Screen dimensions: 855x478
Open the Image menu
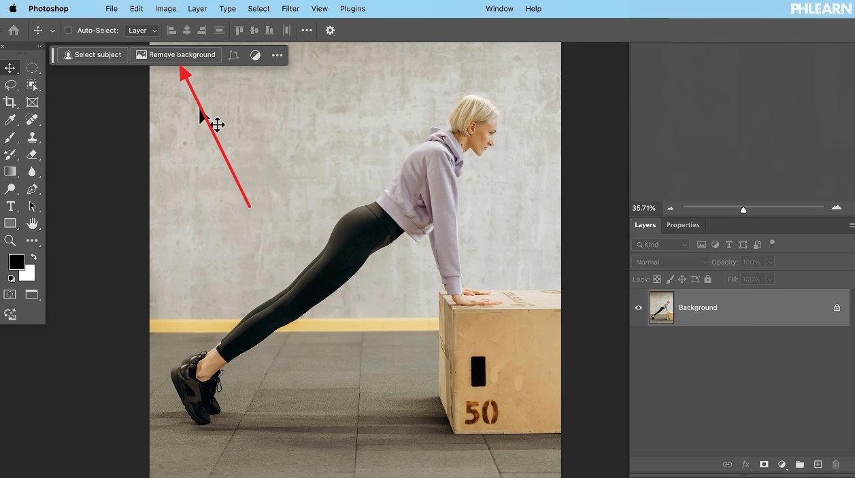[165, 9]
